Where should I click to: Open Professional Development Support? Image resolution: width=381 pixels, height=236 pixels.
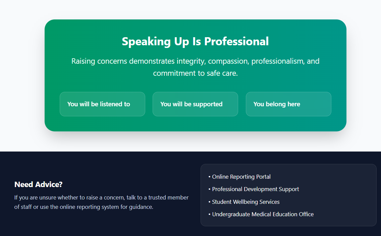coord(255,189)
